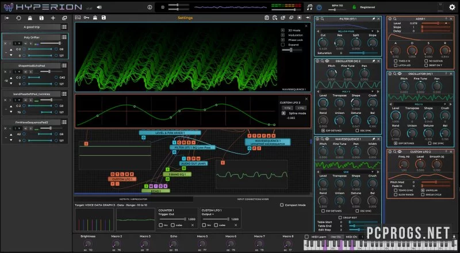Select the ECHO 1 node in graph

[155, 191]
